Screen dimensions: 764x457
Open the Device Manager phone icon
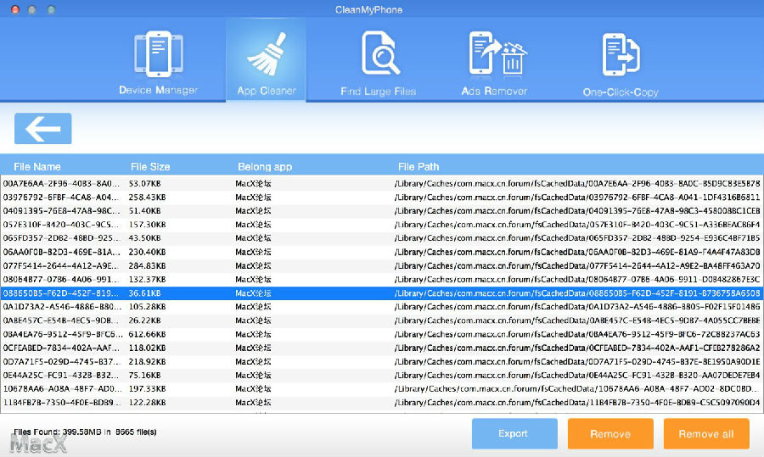[x=158, y=53]
